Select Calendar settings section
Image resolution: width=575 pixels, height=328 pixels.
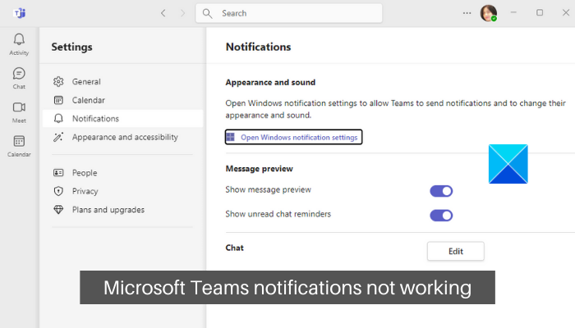(123, 100)
